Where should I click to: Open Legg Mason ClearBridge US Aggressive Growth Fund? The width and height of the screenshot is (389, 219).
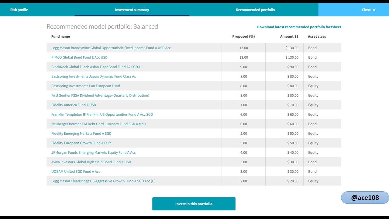click(103, 181)
